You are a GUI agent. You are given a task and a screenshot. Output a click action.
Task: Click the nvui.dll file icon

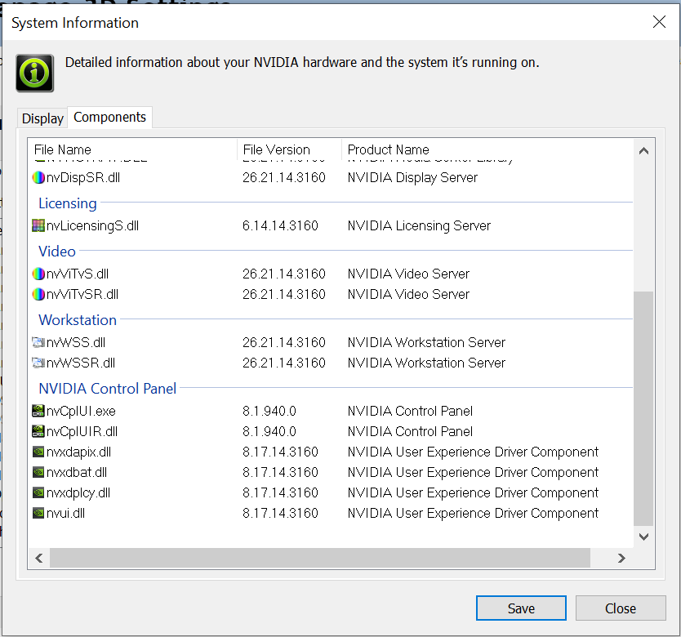38,513
